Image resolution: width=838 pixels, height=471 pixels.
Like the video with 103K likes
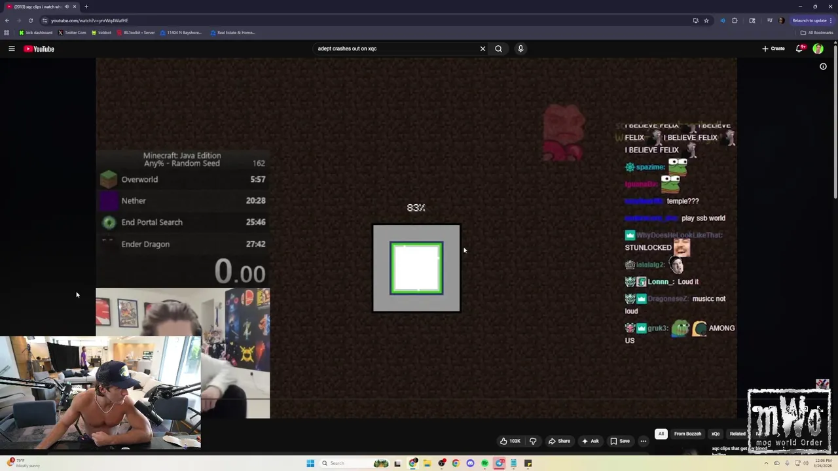tap(510, 441)
